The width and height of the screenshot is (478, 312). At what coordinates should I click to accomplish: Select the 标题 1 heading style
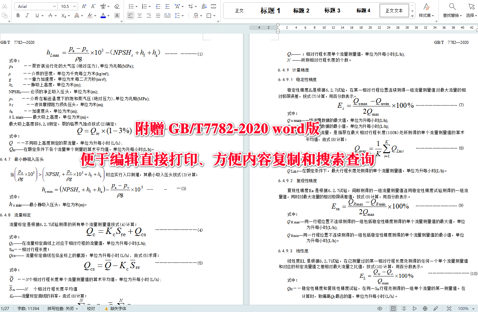[x=271, y=10]
